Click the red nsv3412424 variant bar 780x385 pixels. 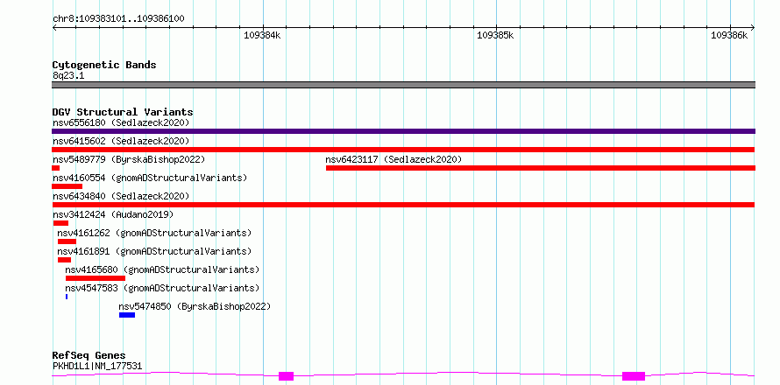(x=60, y=223)
